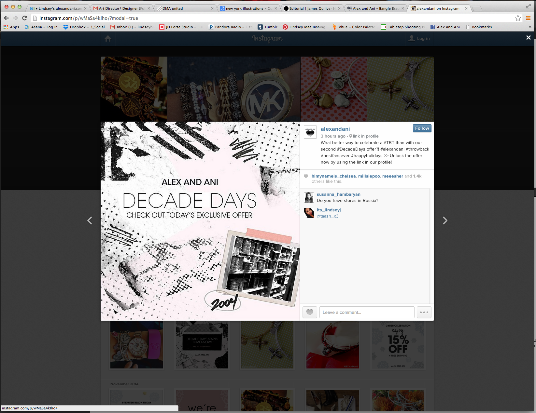This screenshot has height=413, width=536.
Task: Open meeesher's profile
Action: [392, 176]
